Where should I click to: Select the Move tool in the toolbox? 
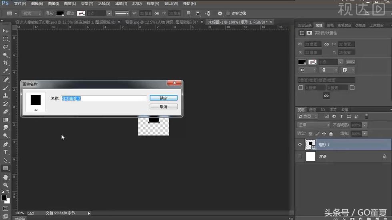6,31
